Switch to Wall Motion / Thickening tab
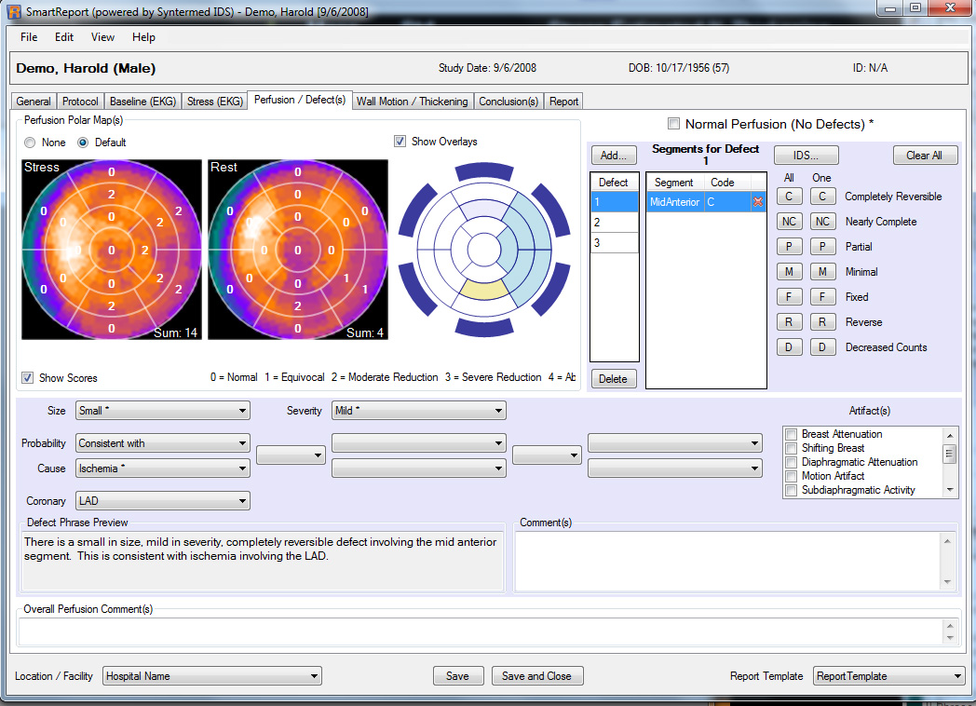 click(413, 102)
